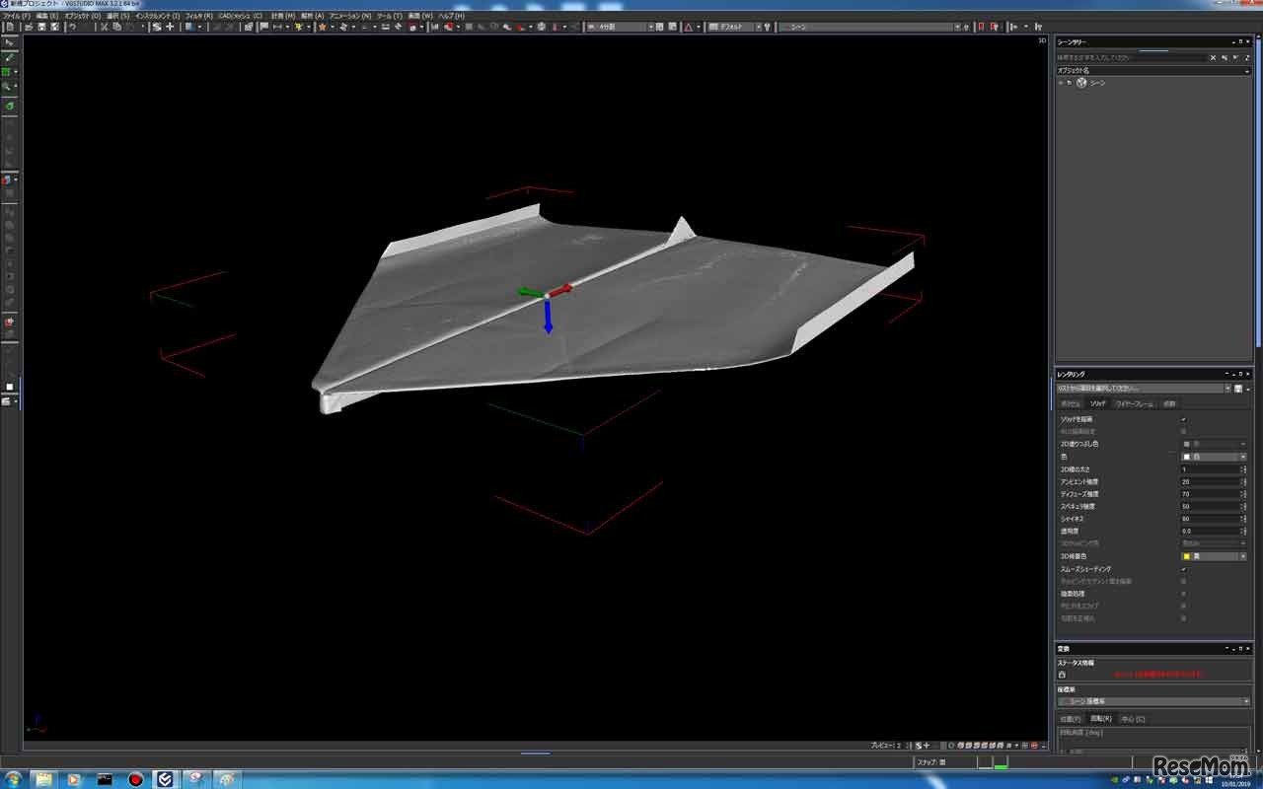Open the ファイル (File) menu
This screenshot has height=789, width=1263.
16,16
